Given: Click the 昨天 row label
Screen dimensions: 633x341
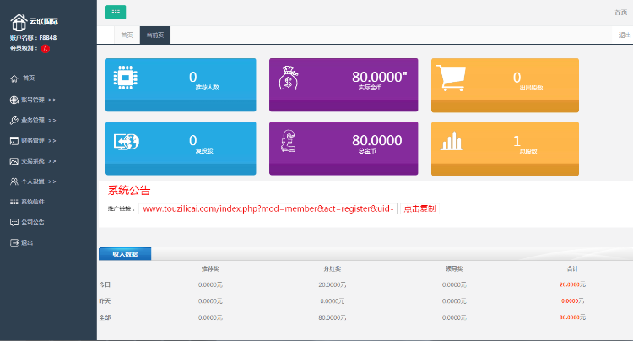Looking at the screenshot, I should pyautogui.click(x=105, y=301).
